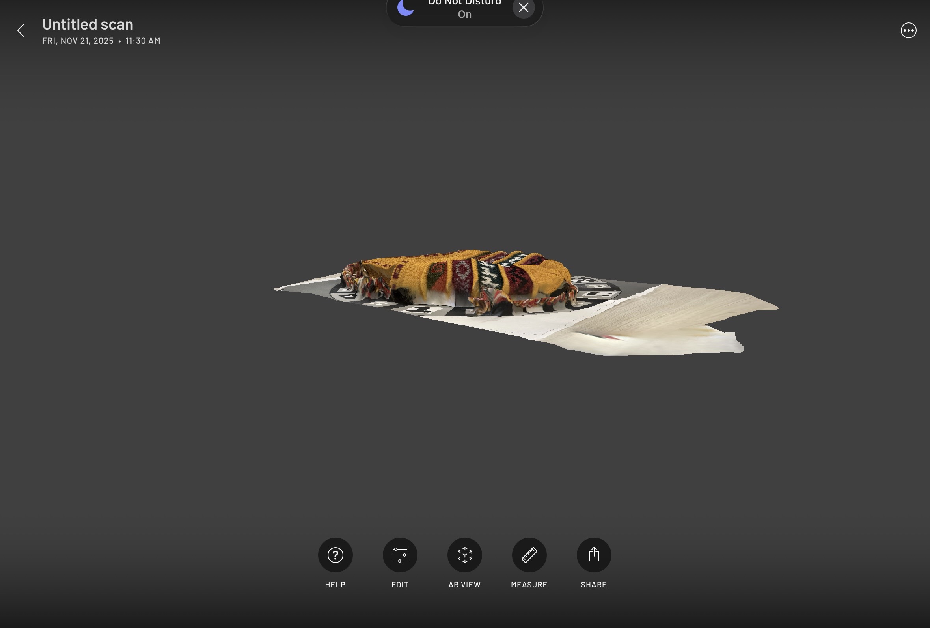Click the "Untitled scan" title to rename
The image size is (930, 628).
[x=88, y=24]
